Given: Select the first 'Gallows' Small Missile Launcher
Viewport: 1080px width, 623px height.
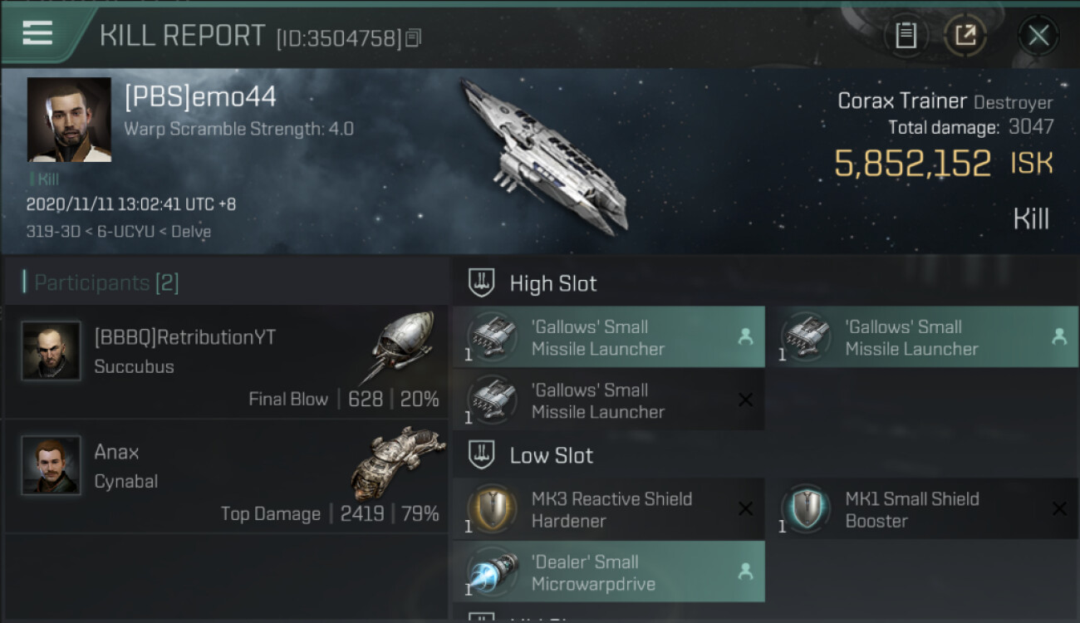Looking at the screenshot, I should [x=609, y=337].
